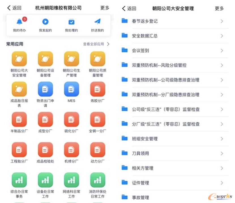Open 网络科日常工作 app icon
The width and height of the screenshot is (235, 203).
point(71,180)
